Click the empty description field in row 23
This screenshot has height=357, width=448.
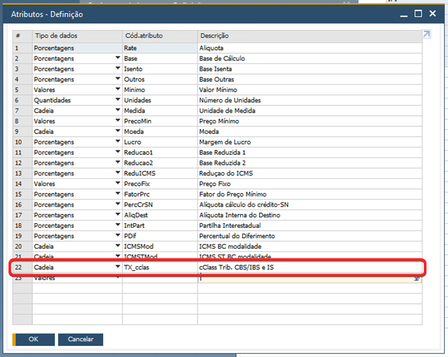click(x=303, y=278)
